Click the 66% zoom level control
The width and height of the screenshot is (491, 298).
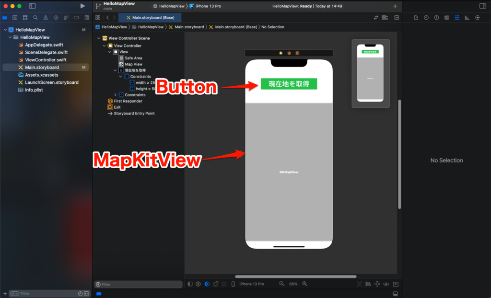pos(293,284)
